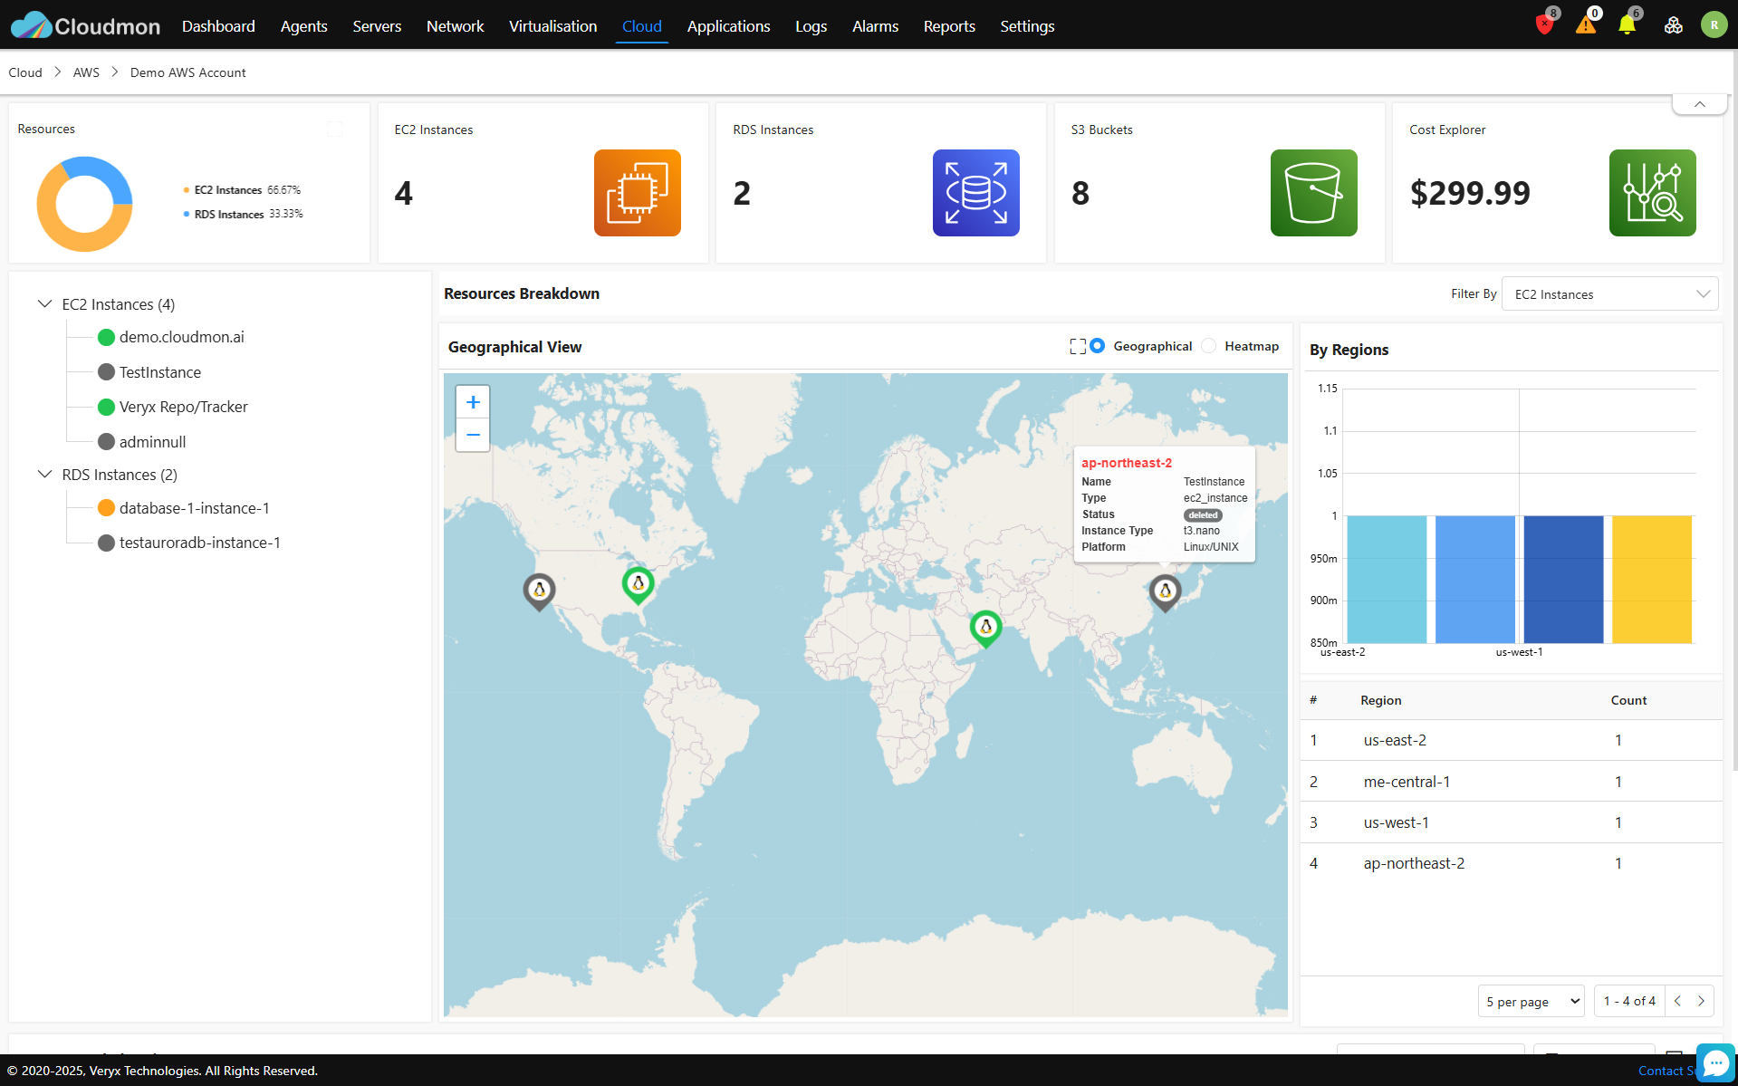This screenshot has height=1086, width=1738.
Task: Open the chat support bubble icon
Action: (1715, 1062)
